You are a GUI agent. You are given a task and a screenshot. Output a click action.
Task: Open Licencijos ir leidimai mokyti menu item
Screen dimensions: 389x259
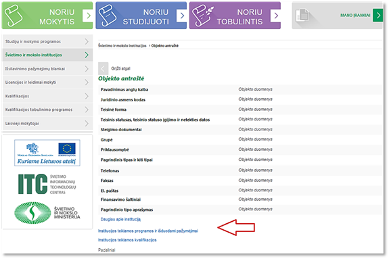(x=47, y=82)
